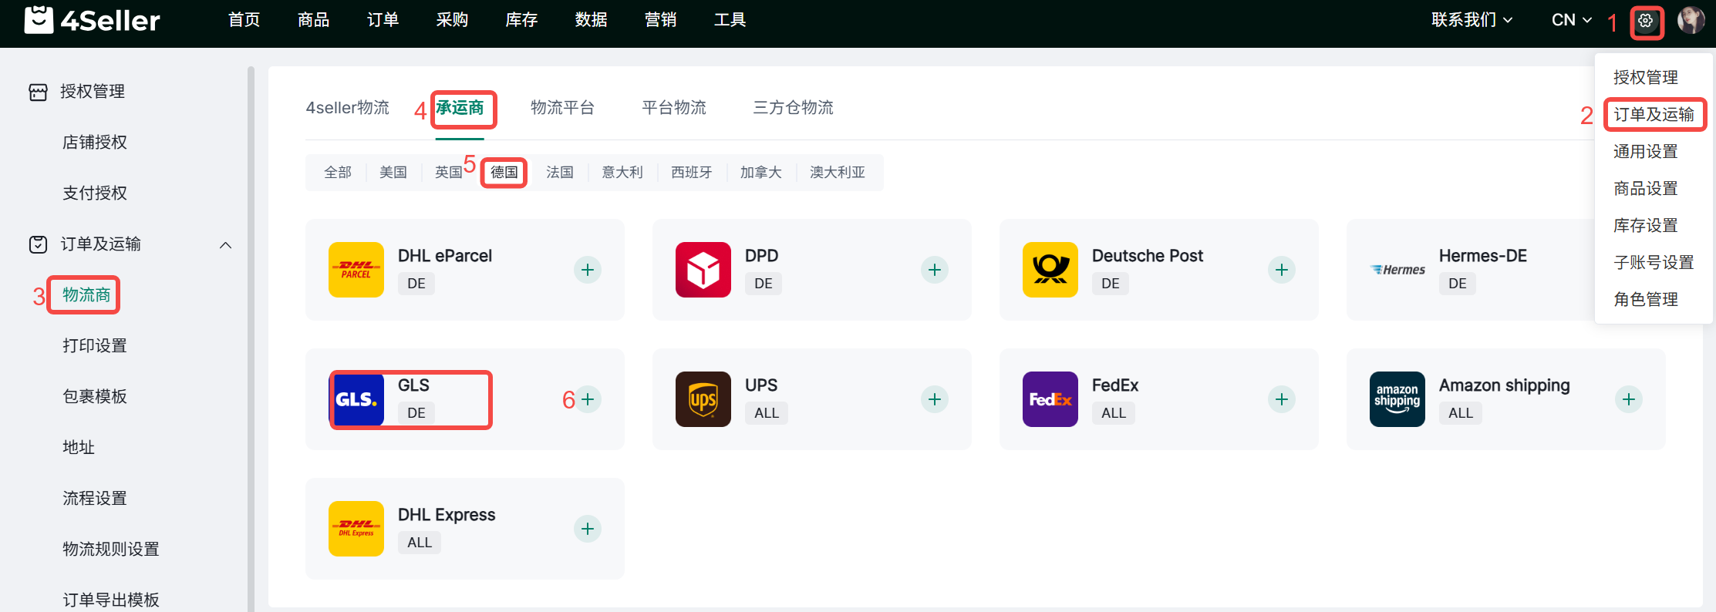Open the CN language dropdown
This screenshot has height=612, width=1716.
1571,20
